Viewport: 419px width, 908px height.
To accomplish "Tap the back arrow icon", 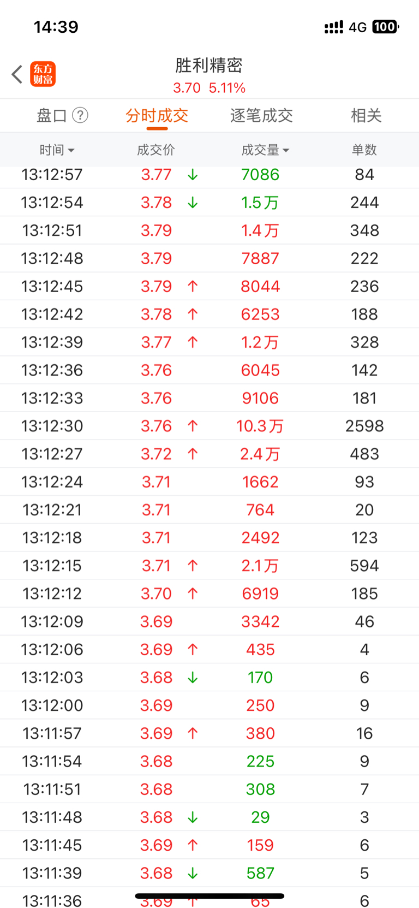I will [x=17, y=74].
